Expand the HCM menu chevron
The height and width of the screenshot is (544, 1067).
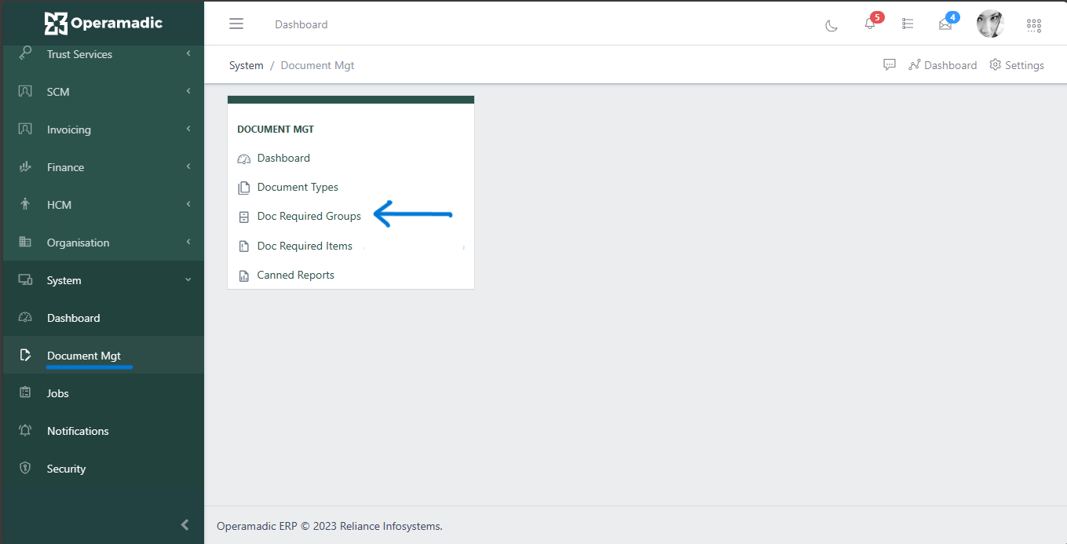pos(188,204)
